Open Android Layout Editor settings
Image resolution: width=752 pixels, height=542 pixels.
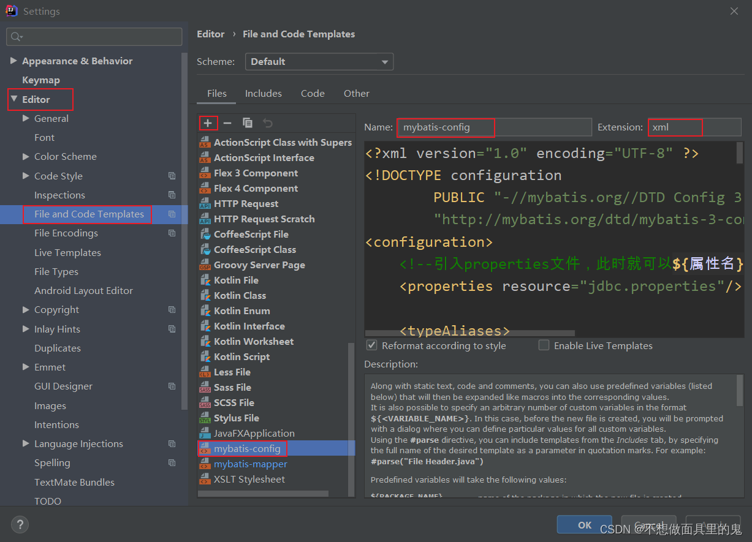point(83,291)
